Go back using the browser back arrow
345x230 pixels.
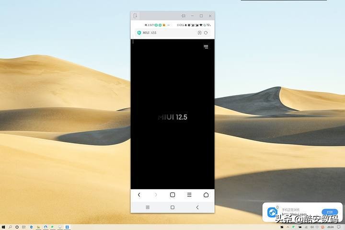[x=139, y=195]
